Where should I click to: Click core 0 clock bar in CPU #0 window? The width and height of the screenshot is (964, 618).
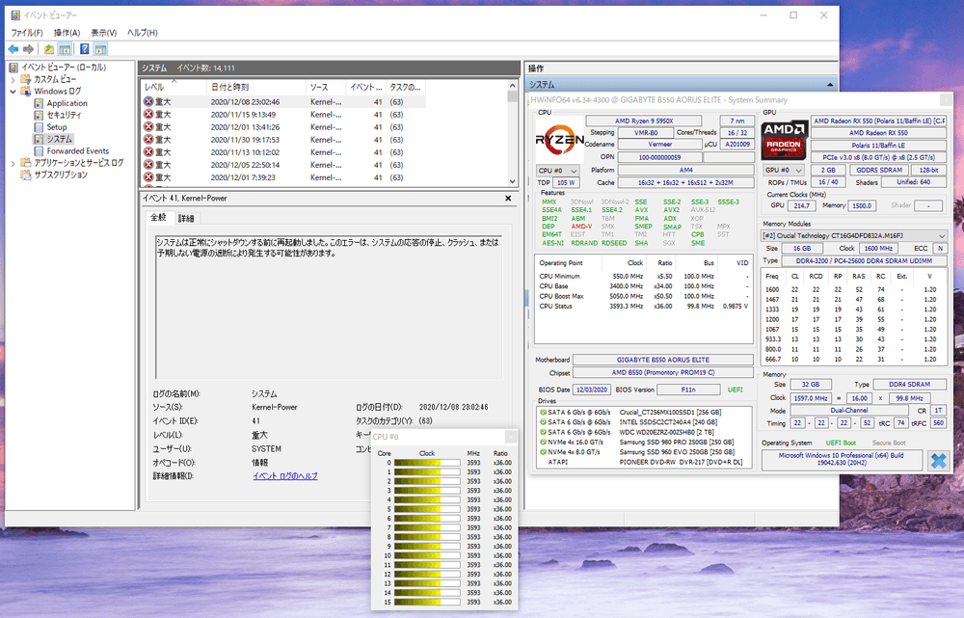point(427,463)
